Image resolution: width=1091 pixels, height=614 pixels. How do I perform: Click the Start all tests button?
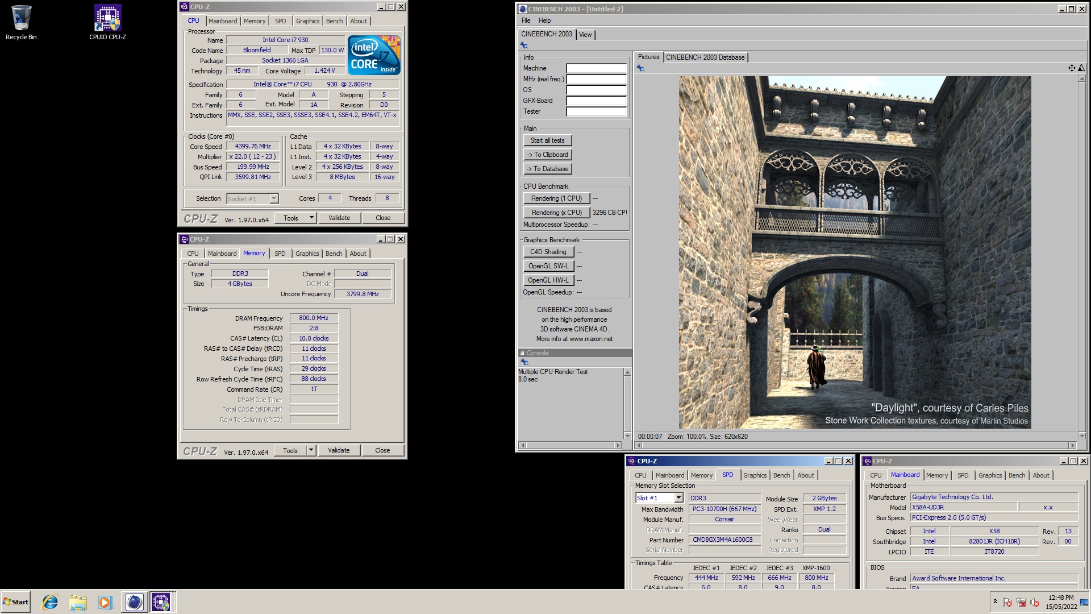(x=548, y=140)
